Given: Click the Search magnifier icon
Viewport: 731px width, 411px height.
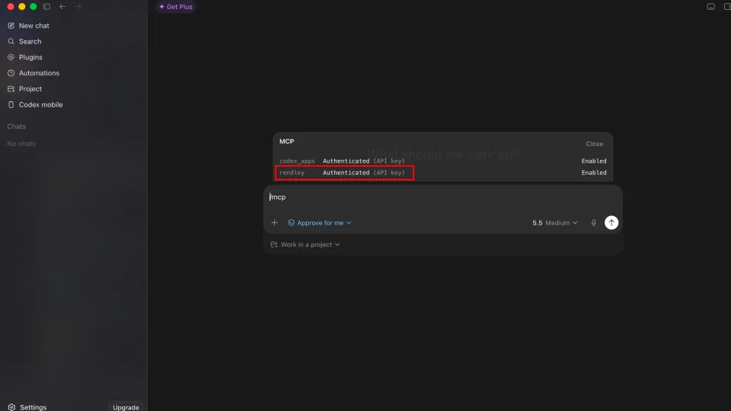Looking at the screenshot, I should pos(11,41).
